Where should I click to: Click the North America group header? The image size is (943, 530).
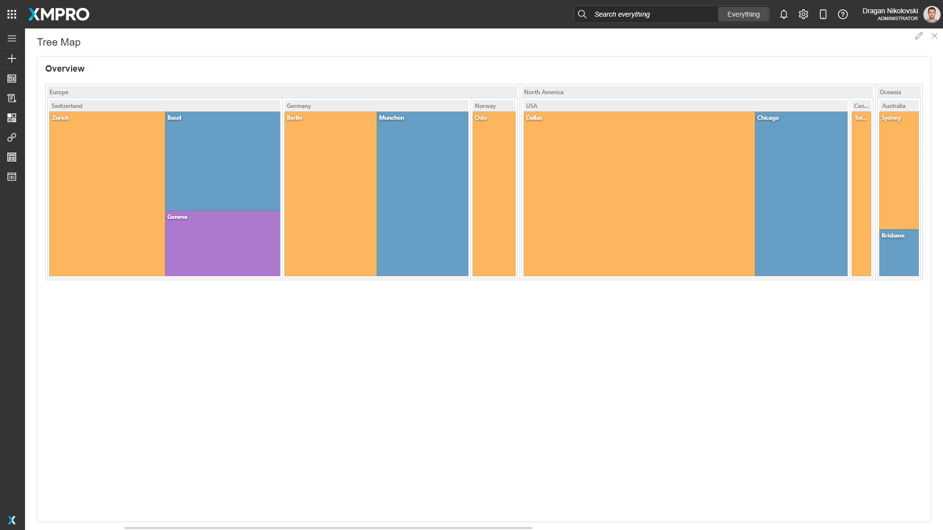click(x=696, y=92)
